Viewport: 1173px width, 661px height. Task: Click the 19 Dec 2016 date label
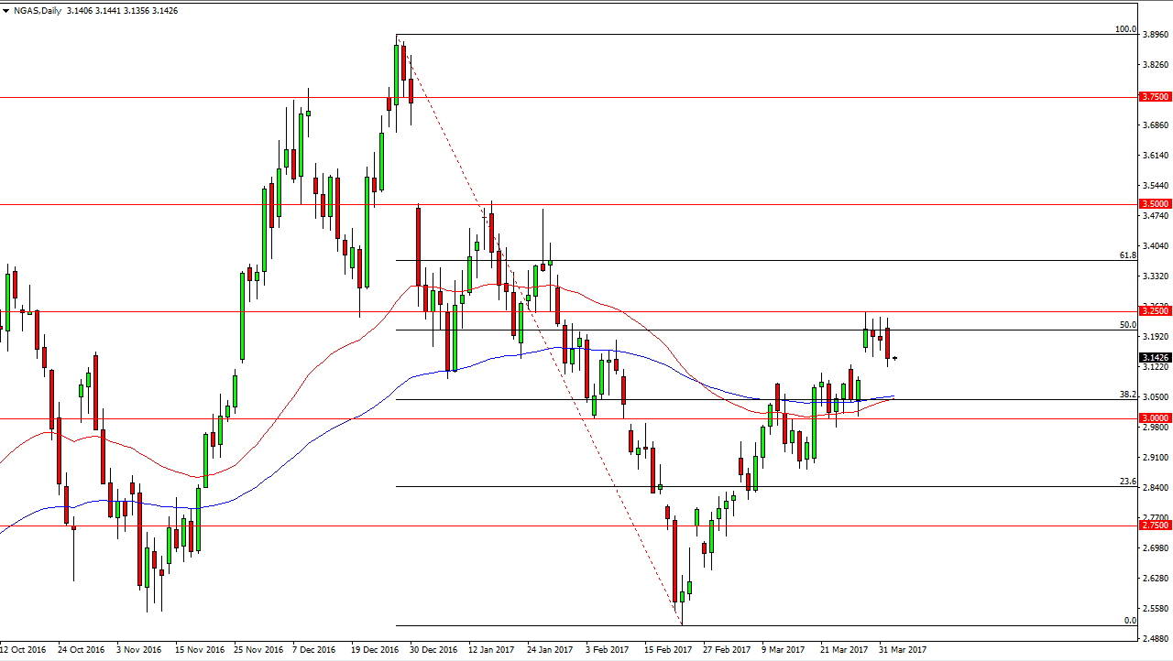point(375,650)
